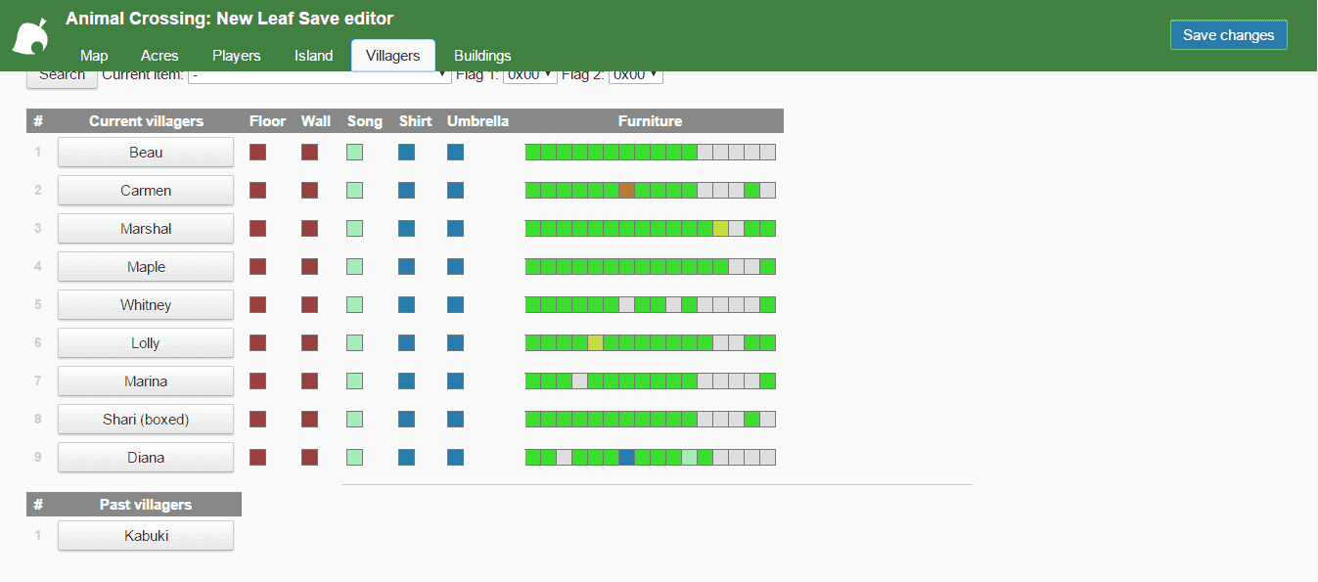Switch to the Acres tab

[159, 56]
